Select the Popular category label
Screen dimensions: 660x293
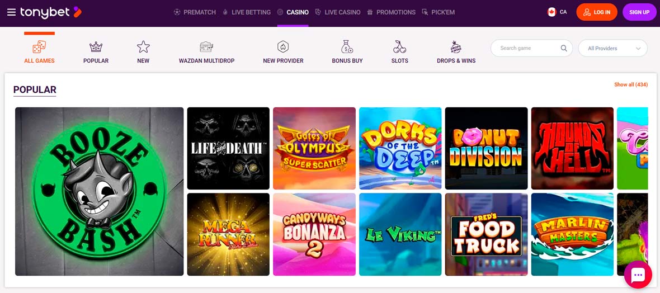(96, 60)
